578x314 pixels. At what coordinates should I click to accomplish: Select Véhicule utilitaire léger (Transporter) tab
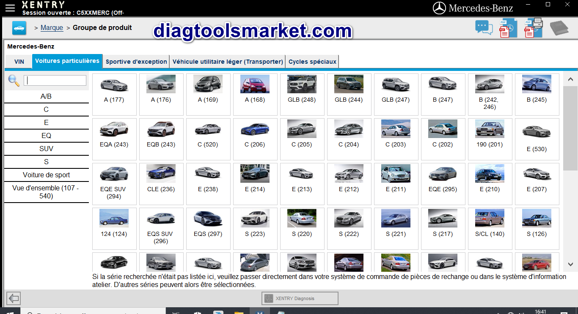pos(228,62)
